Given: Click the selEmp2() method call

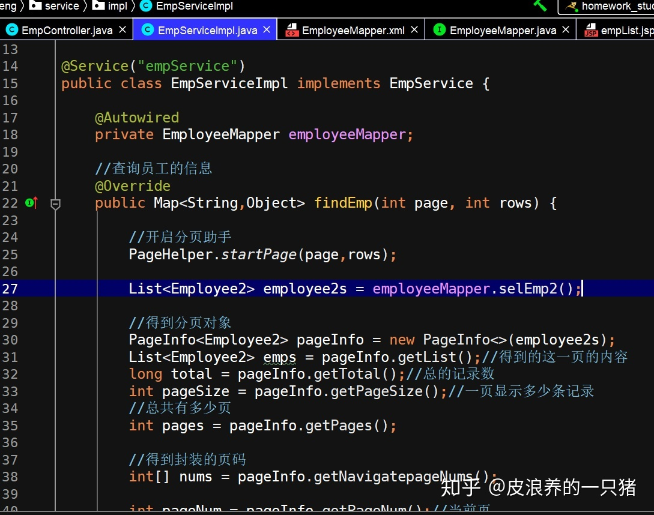Looking at the screenshot, I should tap(536, 289).
